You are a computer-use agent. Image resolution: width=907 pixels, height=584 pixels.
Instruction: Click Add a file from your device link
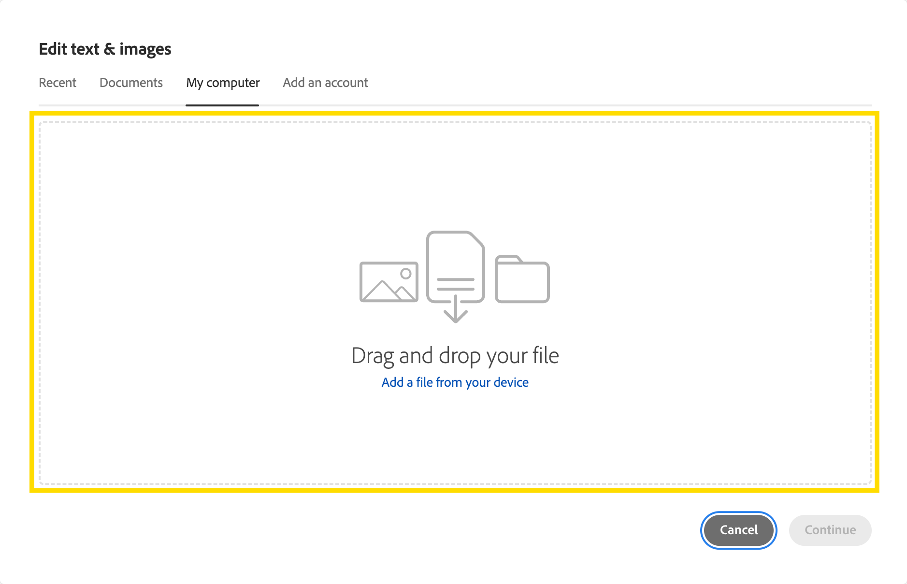(455, 382)
